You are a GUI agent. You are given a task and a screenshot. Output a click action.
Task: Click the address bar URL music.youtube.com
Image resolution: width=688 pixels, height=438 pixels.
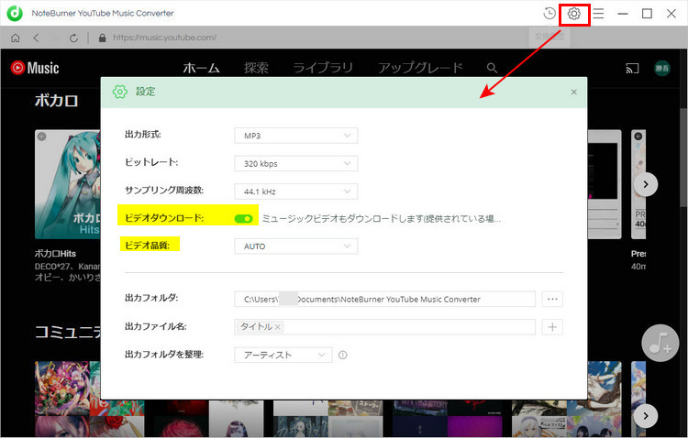click(164, 38)
